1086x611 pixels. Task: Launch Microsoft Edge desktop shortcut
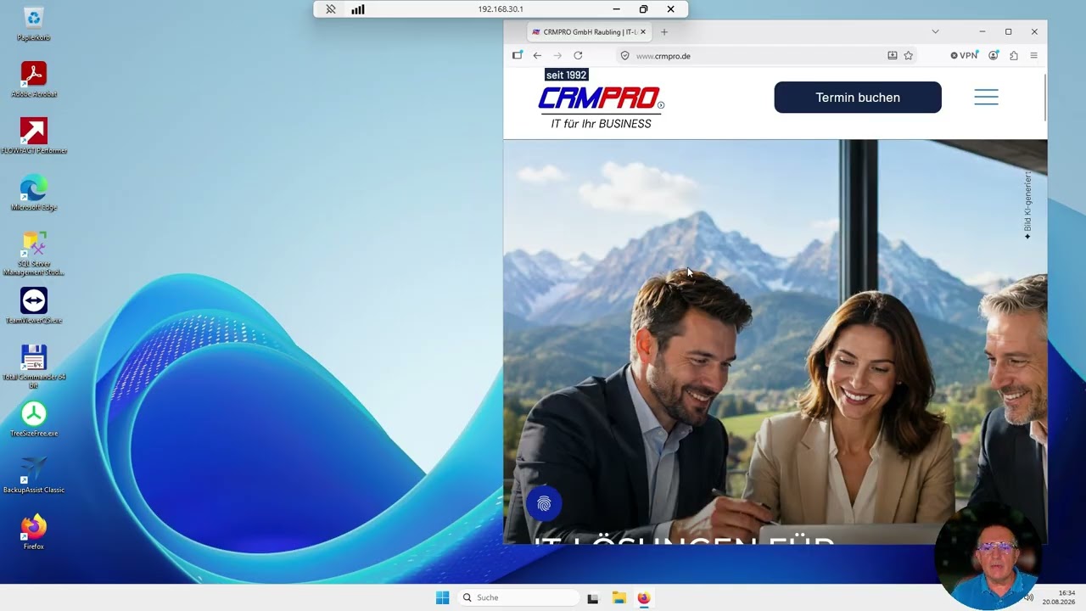point(34,193)
